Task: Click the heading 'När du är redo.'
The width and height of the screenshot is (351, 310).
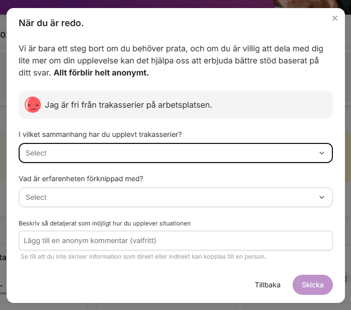Action: tap(51, 23)
